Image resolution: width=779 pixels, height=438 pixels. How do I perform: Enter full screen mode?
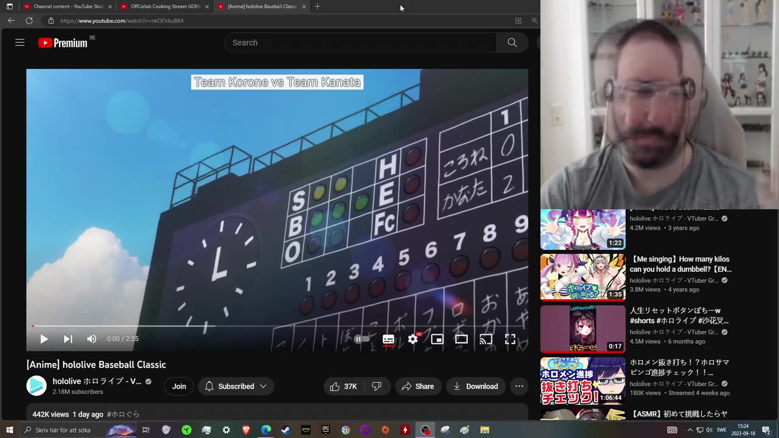tap(510, 339)
